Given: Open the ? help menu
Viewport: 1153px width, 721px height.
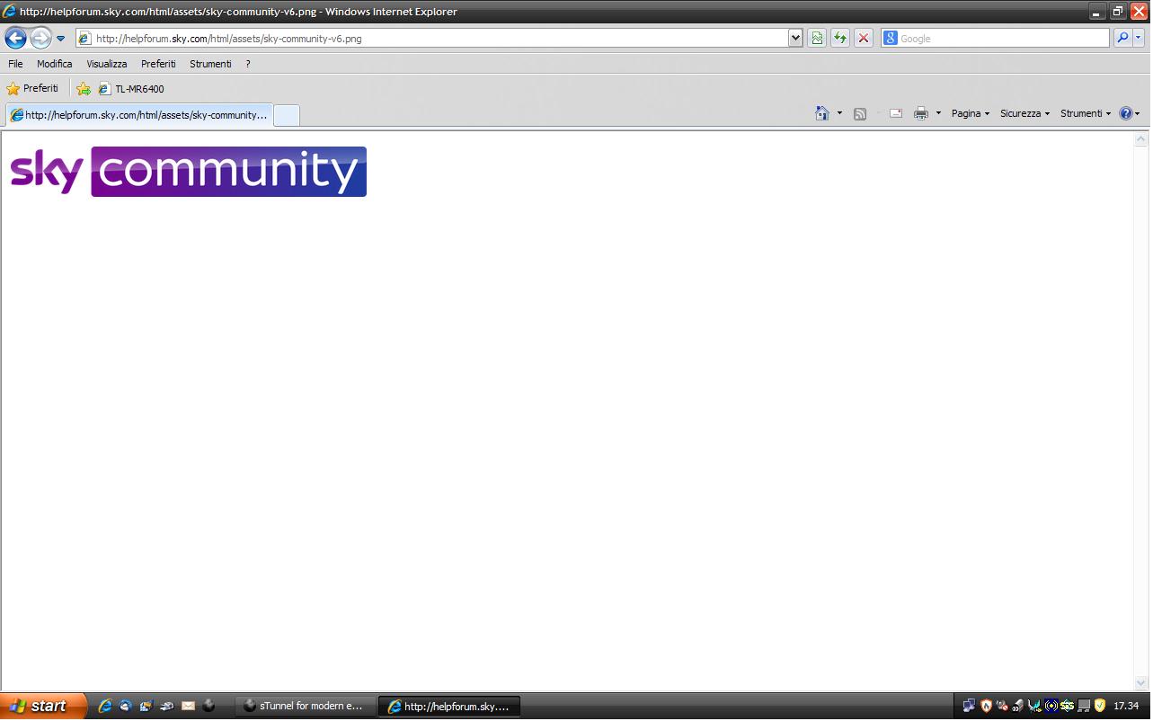Looking at the screenshot, I should pos(247,64).
